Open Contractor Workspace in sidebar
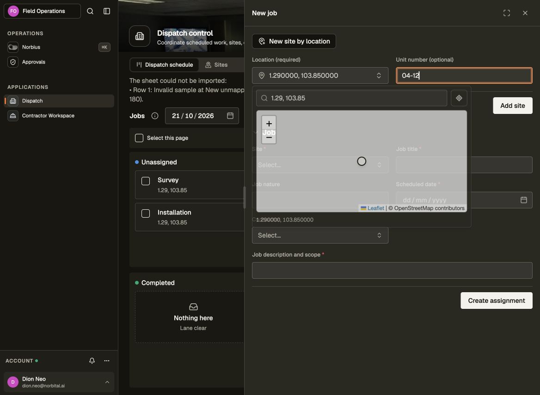This screenshot has width=540, height=395. (x=59, y=116)
